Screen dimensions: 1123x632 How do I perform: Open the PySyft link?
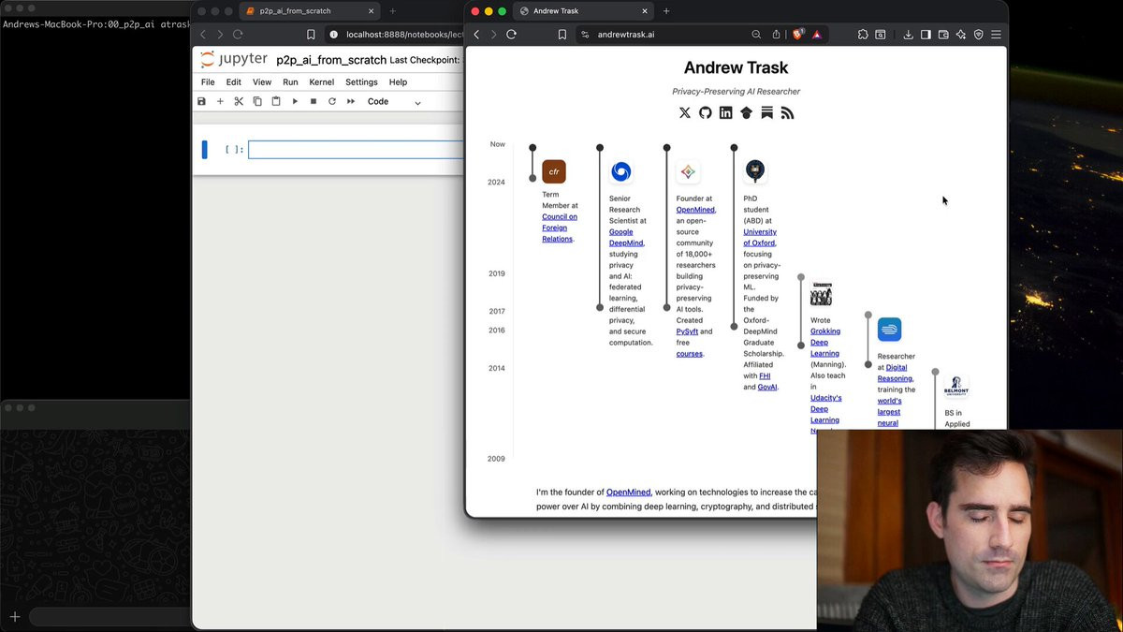(687, 331)
